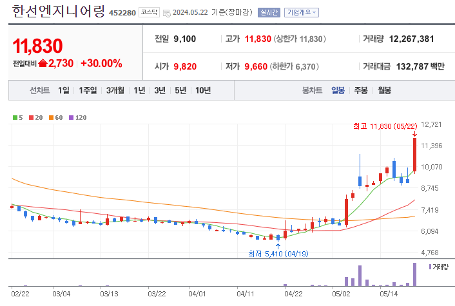Click the tallest volume bar at the right end

[414, 274]
